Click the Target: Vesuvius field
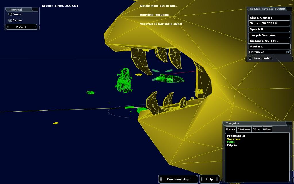 click(269, 35)
